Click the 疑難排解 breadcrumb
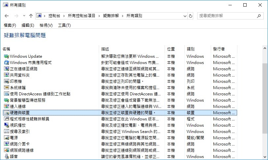 (111, 16)
